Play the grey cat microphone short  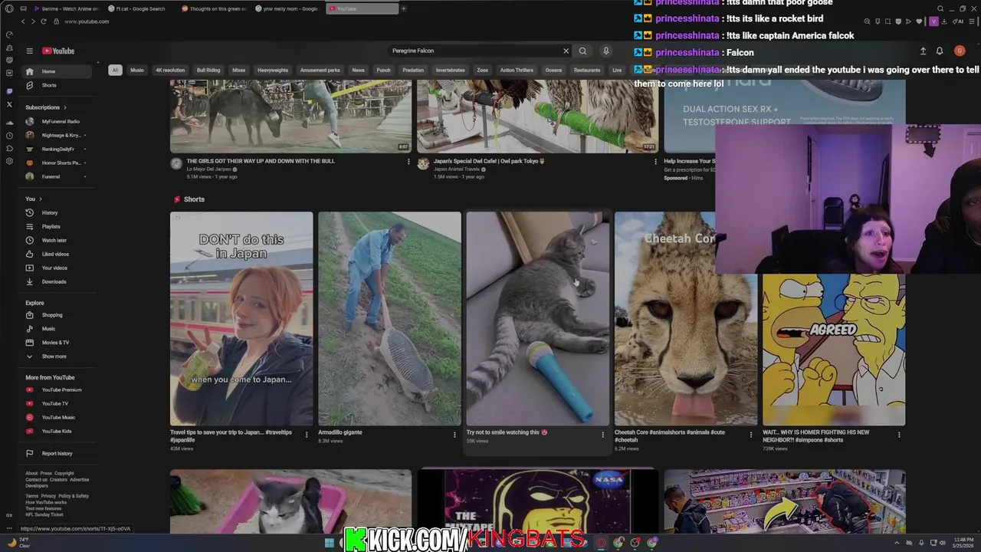(x=537, y=318)
